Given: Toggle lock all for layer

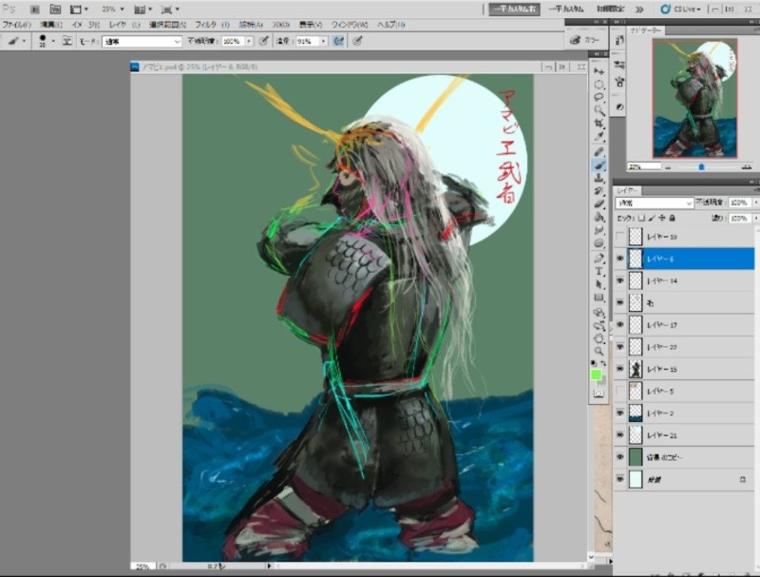Looking at the screenshot, I should click(x=673, y=219).
